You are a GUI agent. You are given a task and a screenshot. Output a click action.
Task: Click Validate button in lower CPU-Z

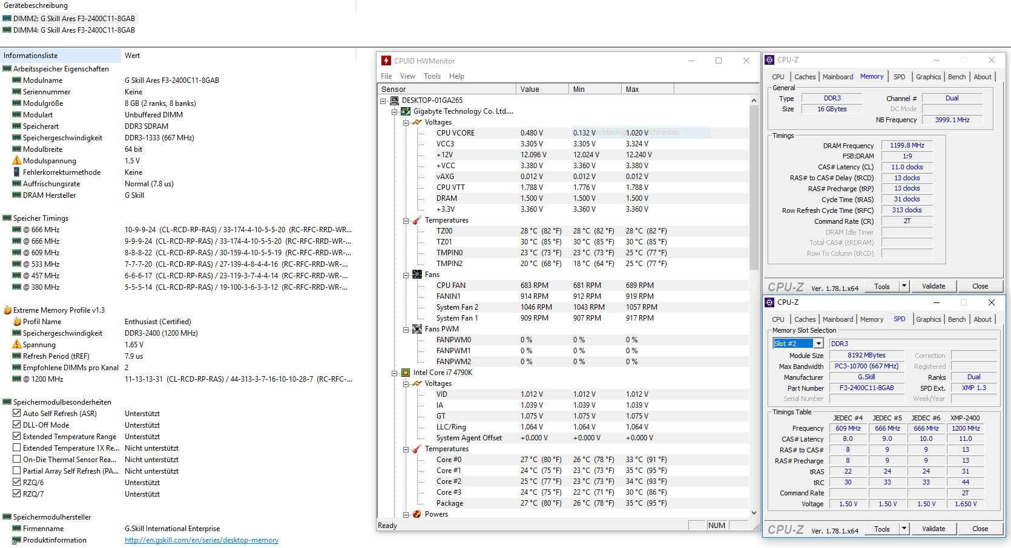click(934, 529)
